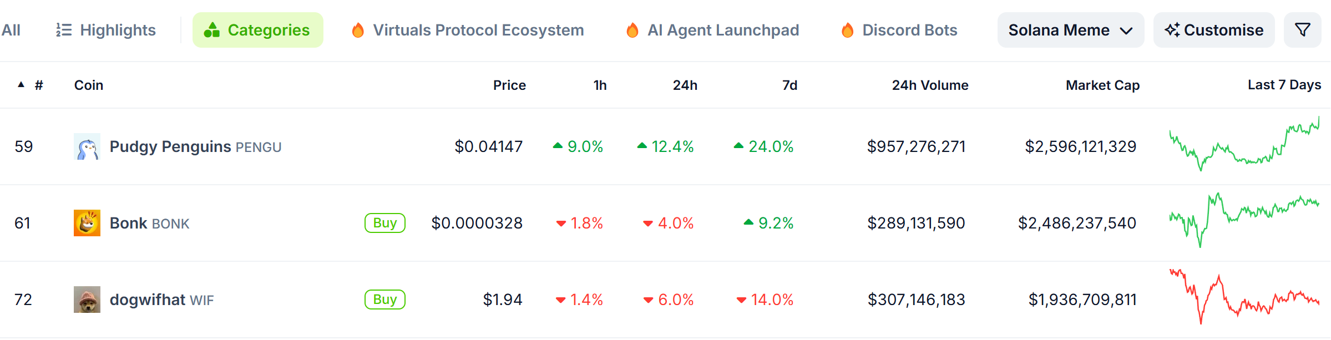This screenshot has height=340, width=1331.
Task: Click the dogwifhat coin logo
Action: [87, 300]
